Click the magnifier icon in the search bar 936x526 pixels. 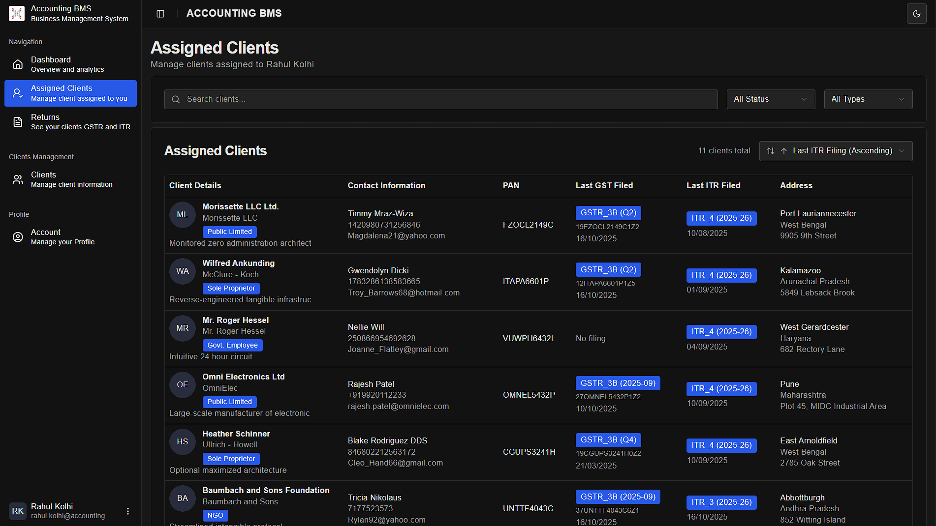[x=176, y=99]
